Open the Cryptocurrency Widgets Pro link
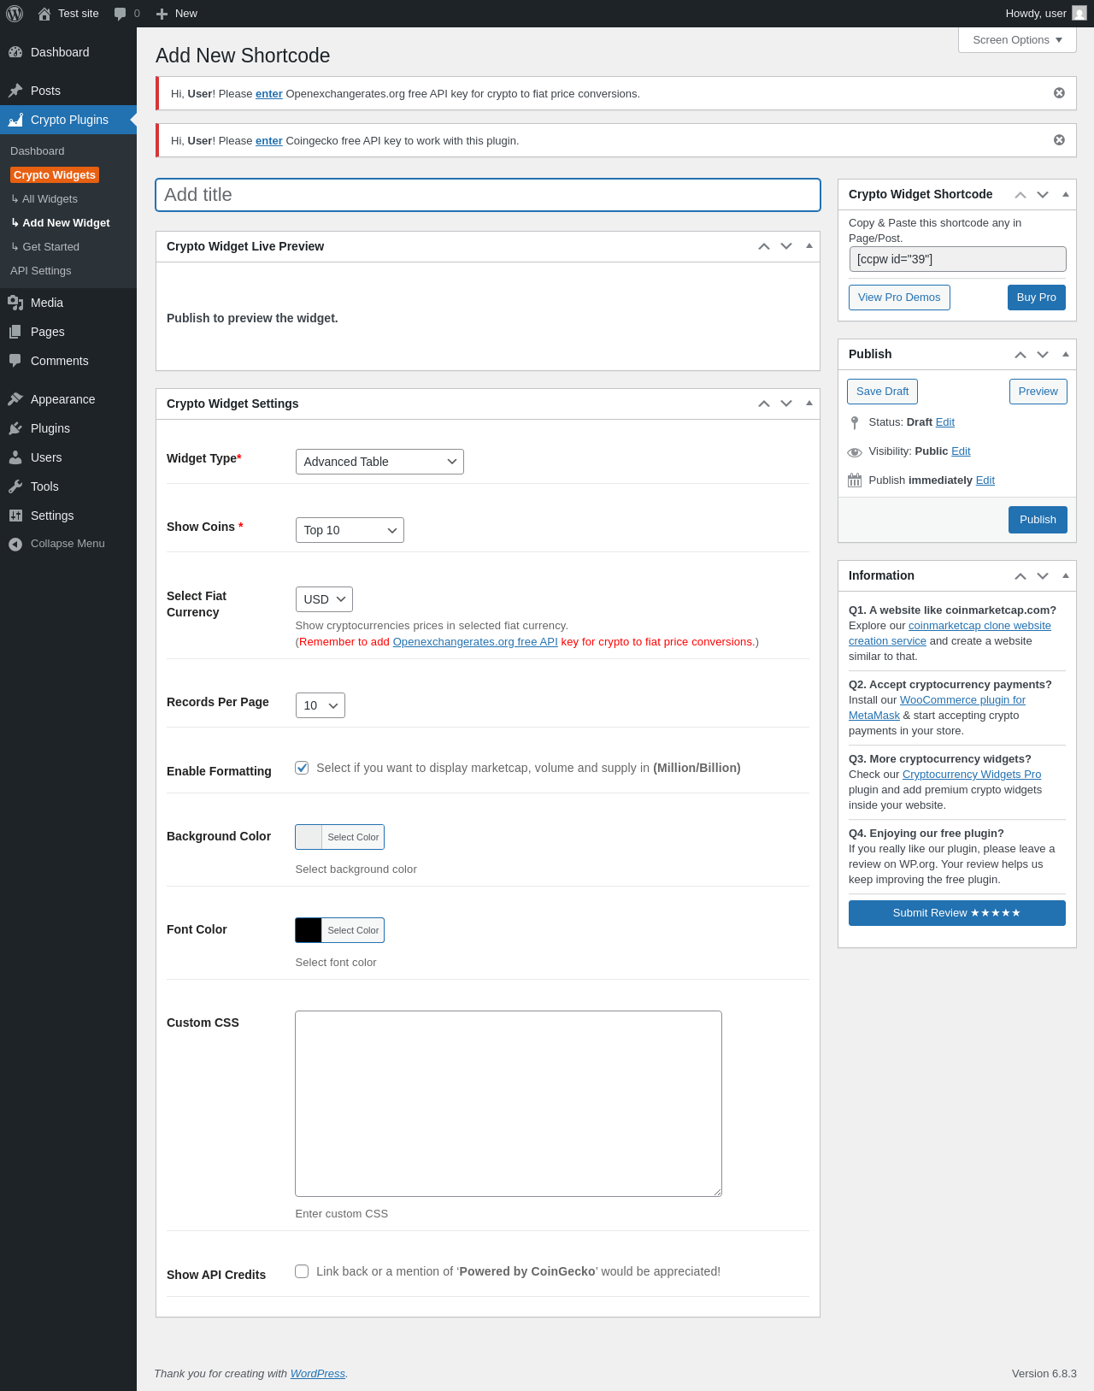This screenshot has width=1094, height=1391. coord(972,775)
